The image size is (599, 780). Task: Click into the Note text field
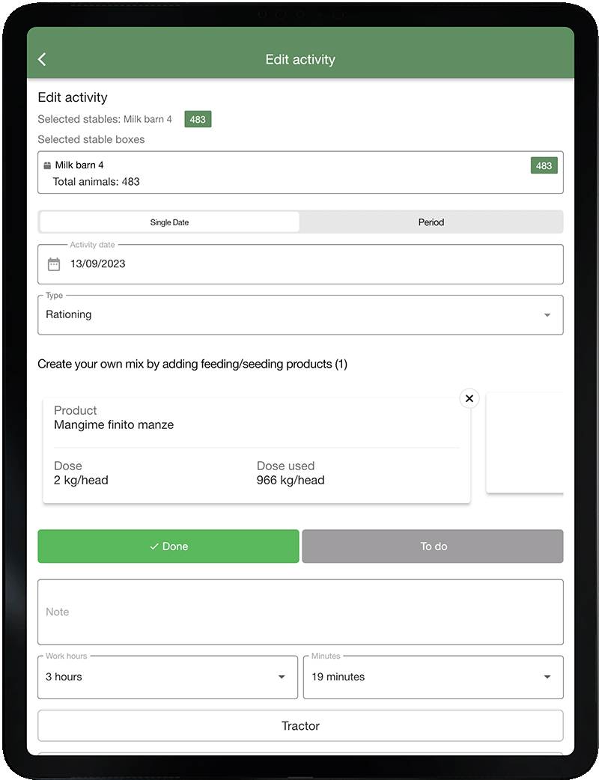coord(300,612)
